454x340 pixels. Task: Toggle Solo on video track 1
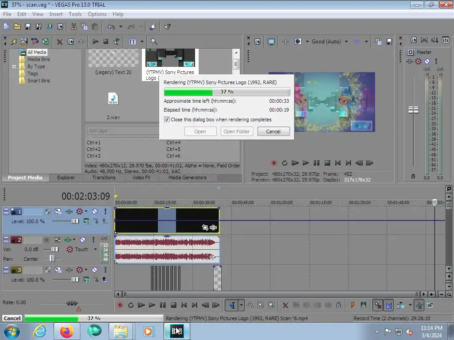pyautogui.click(x=106, y=212)
